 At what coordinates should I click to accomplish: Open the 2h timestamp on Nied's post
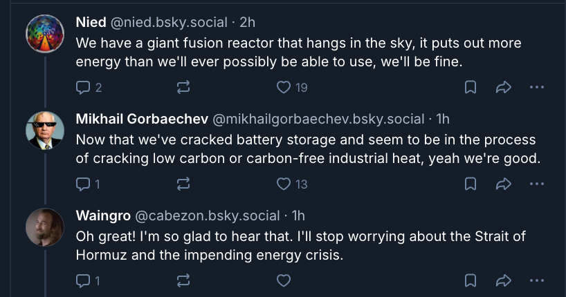(247, 22)
